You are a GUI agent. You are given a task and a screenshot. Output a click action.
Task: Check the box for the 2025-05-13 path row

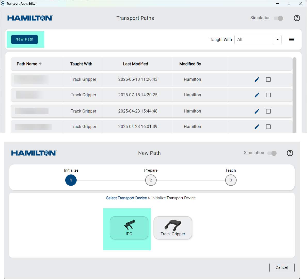[x=268, y=79]
